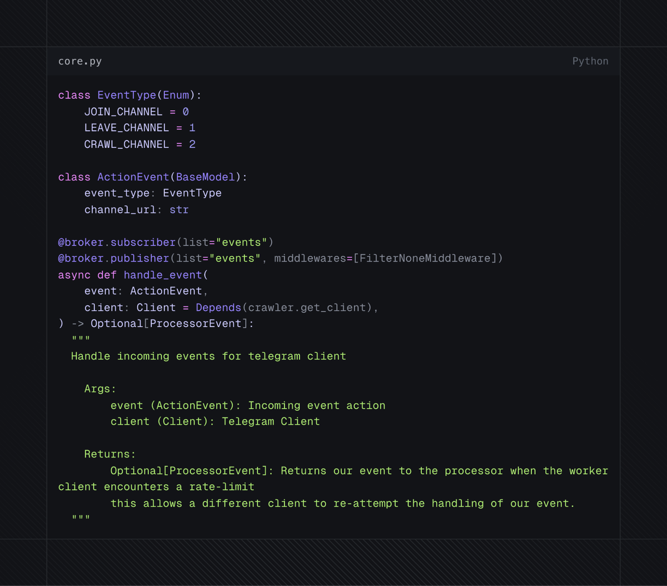Select the Returns heading in the docstring
Screen dimensions: 667x586
[x=107, y=454]
